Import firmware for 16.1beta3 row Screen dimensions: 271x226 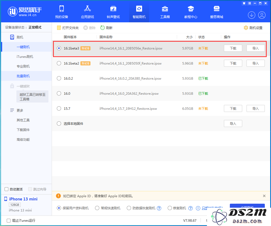point(255,48)
